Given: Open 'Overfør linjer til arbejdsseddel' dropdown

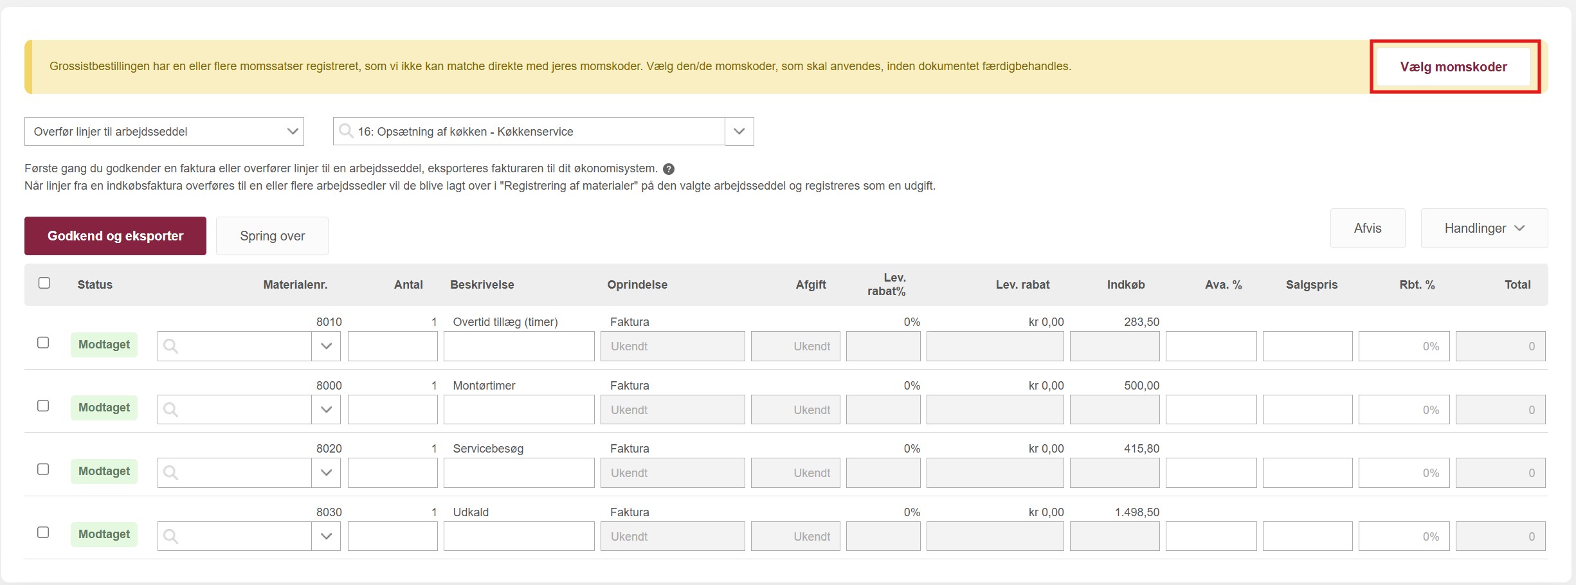Looking at the screenshot, I should [x=164, y=131].
